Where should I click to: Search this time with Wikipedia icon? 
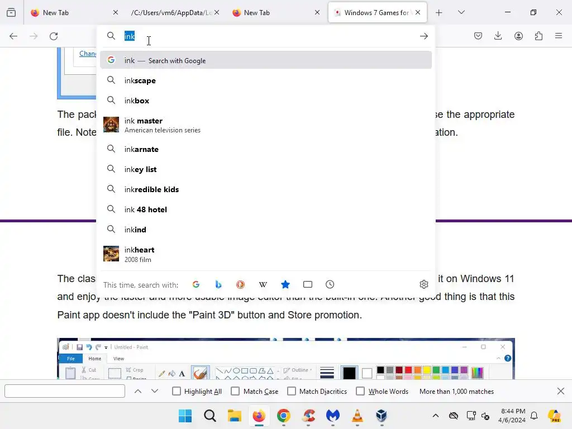coord(263,284)
